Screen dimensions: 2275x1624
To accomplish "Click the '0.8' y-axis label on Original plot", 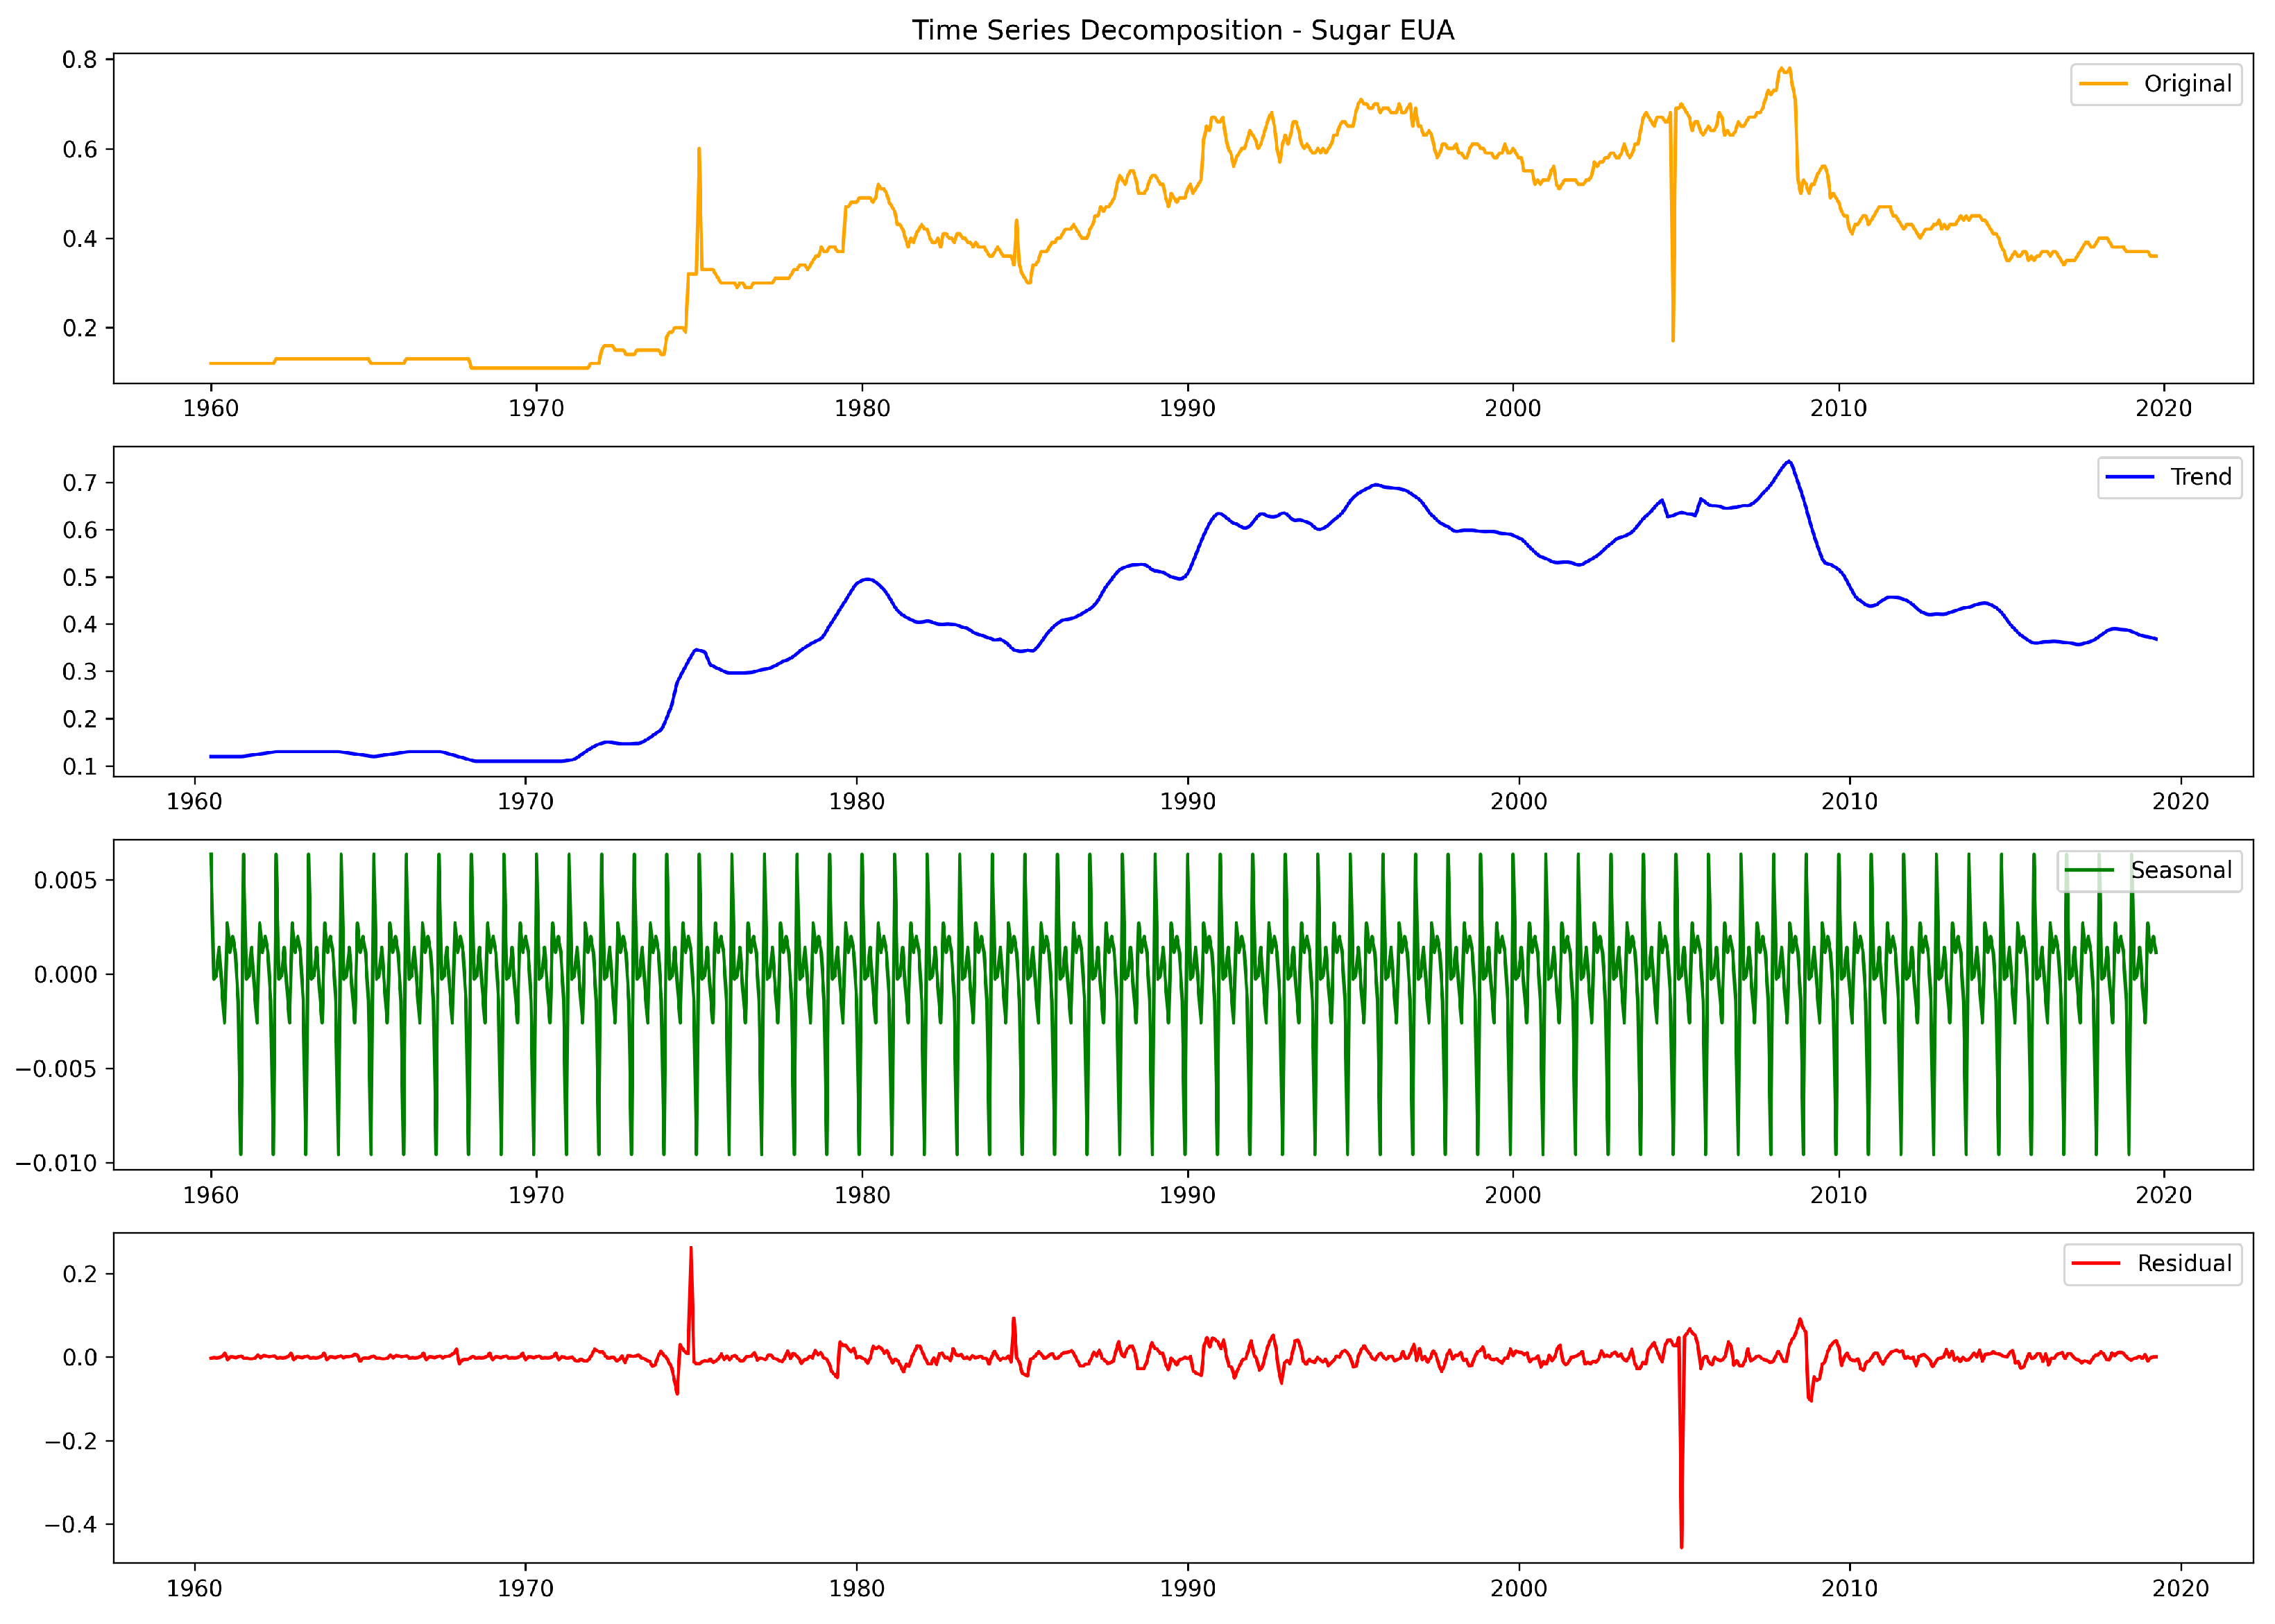I will click(x=80, y=60).
